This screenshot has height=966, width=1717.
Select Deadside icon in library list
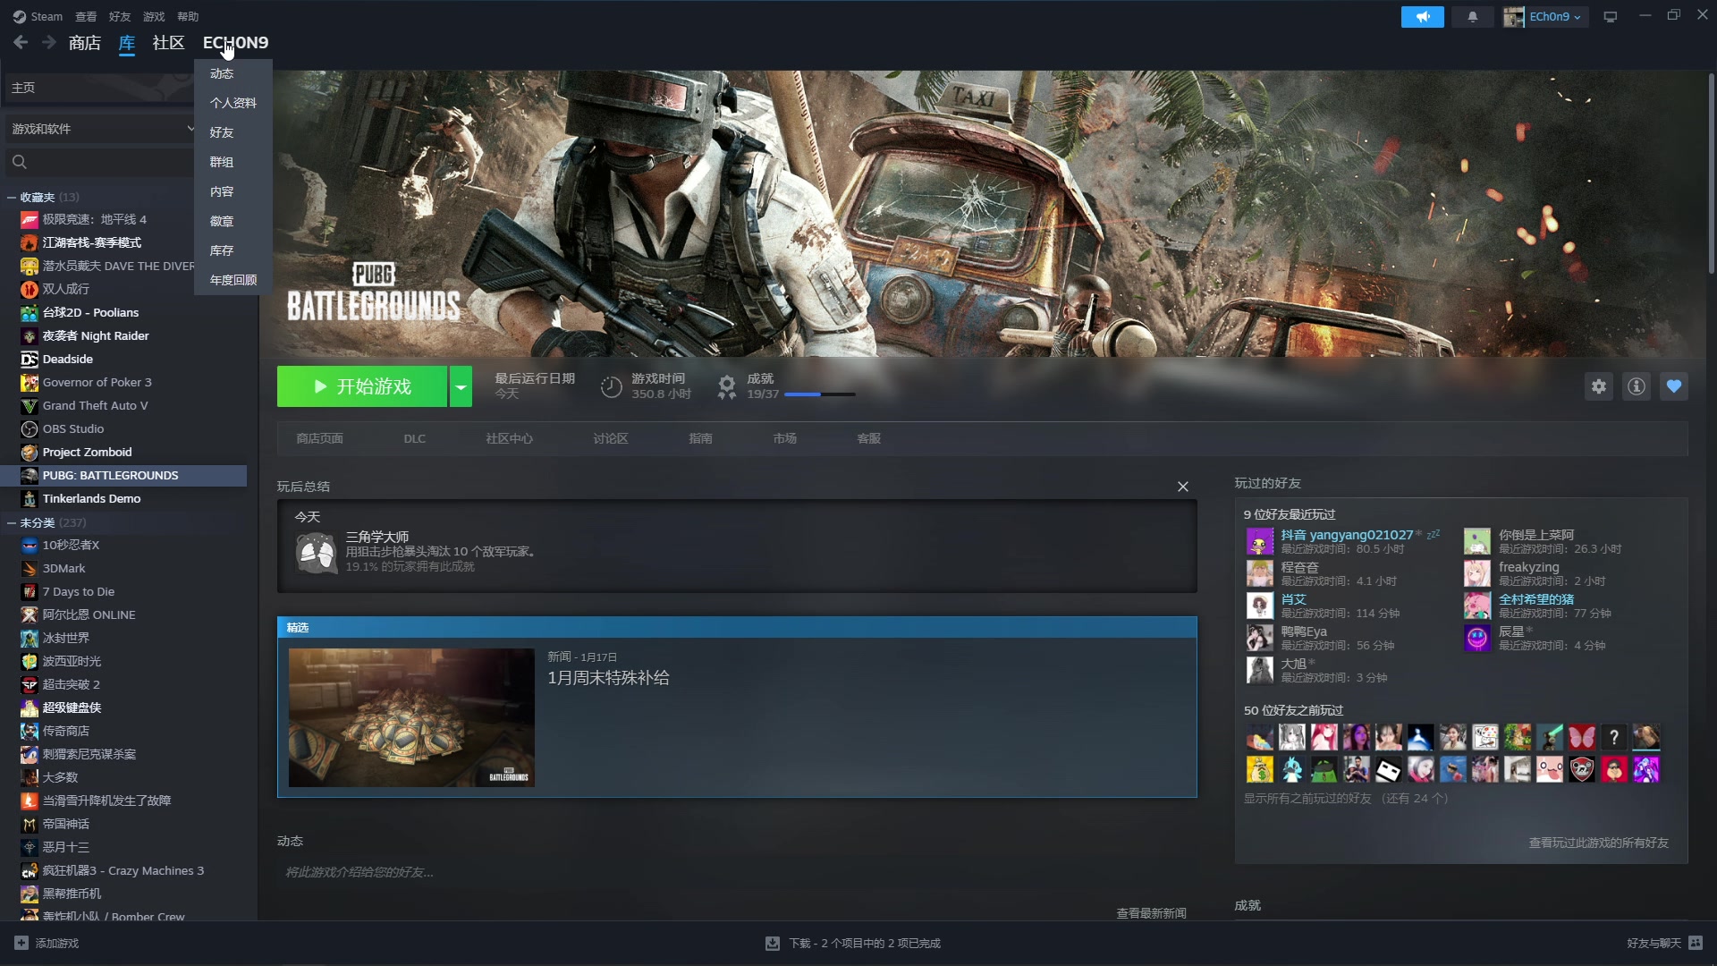pyautogui.click(x=29, y=359)
